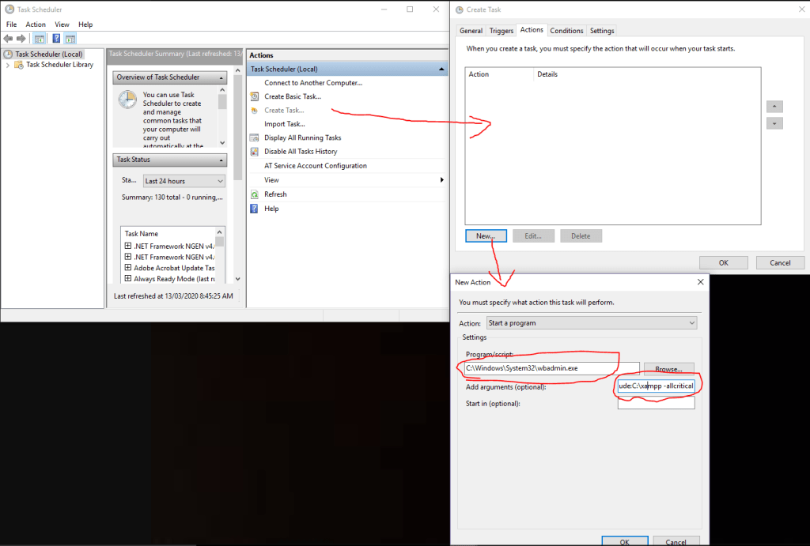
Task: Click the Back arrow in the toolbar
Action: point(9,38)
